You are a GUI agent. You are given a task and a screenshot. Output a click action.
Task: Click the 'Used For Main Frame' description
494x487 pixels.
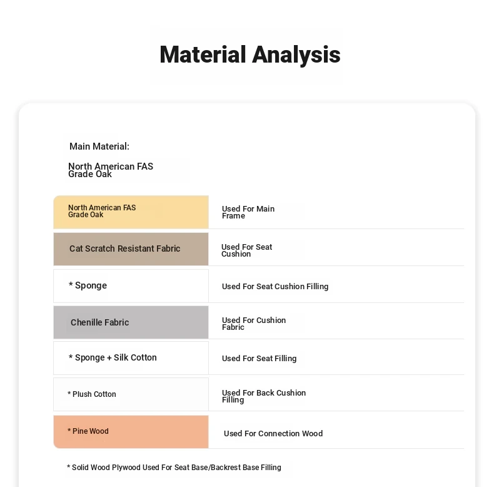pos(248,212)
